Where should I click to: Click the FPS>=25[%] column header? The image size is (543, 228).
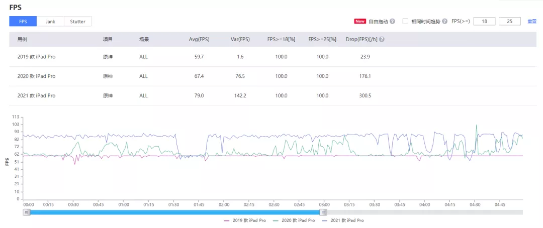click(x=322, y=40)
